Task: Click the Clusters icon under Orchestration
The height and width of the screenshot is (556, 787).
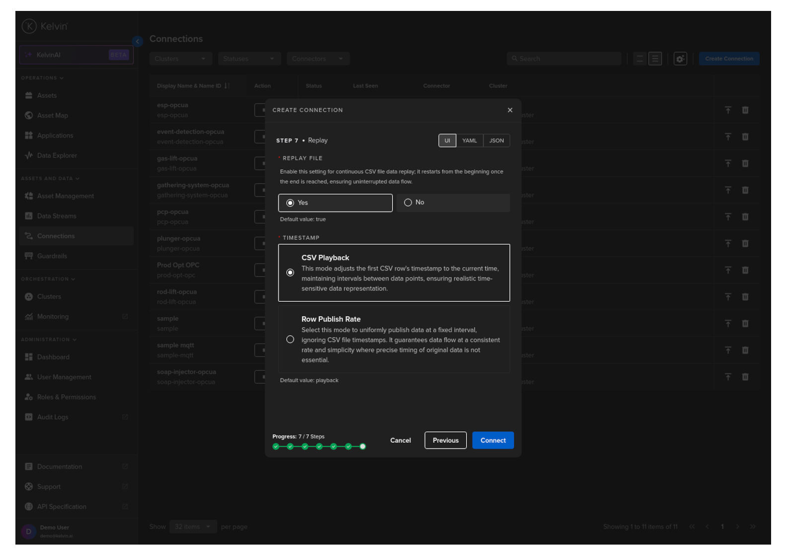Action: (29, 296)
